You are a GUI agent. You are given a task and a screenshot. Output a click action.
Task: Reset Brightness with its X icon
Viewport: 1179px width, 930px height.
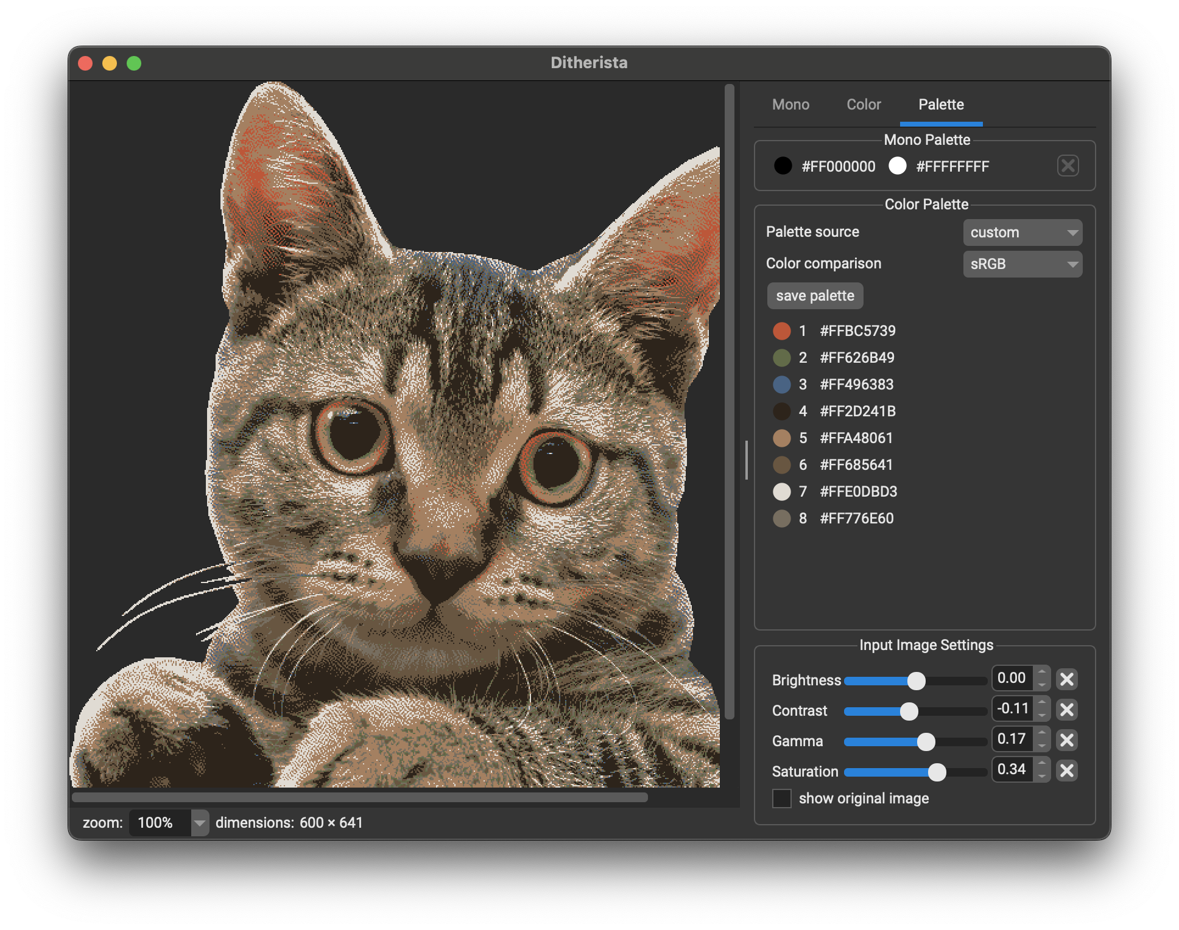click(x=1066, y=679)
